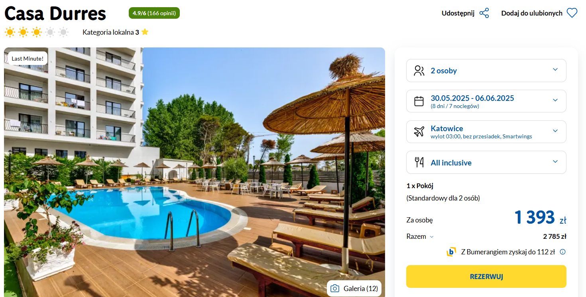Click the Bumerang logo icon
This screenshot has width=586, height=297.
(x=451, y=252)
